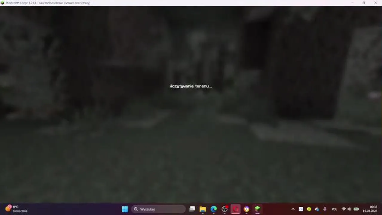This screenshot has height=215, width=382.
Task: Open the clock showing 09:33
Action: pos(370,209)
